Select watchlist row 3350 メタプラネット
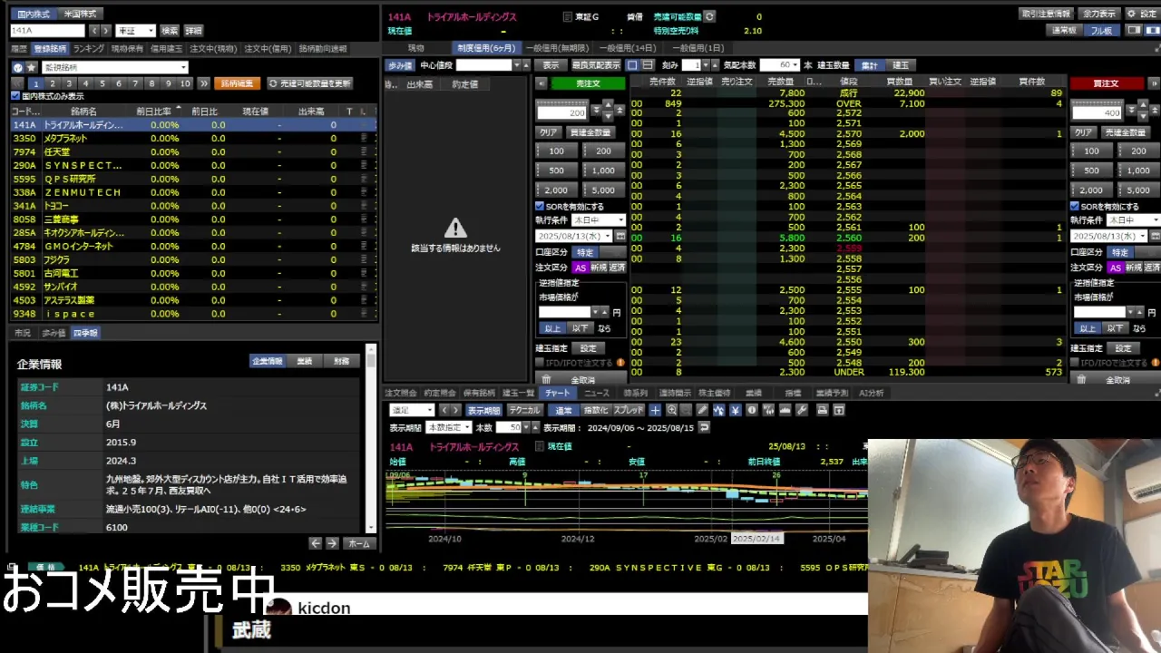 click(194, 139)
